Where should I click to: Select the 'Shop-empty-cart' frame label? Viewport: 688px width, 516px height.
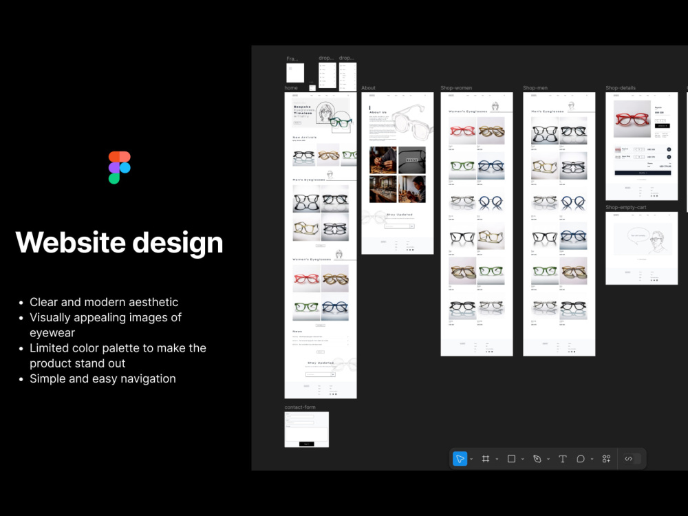click(x=625, y=207)
